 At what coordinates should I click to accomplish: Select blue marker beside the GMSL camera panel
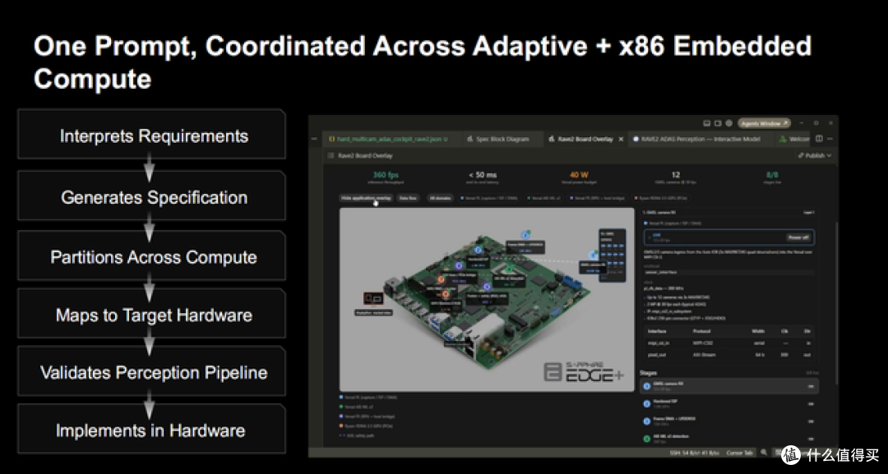click(x=594, y=255)
